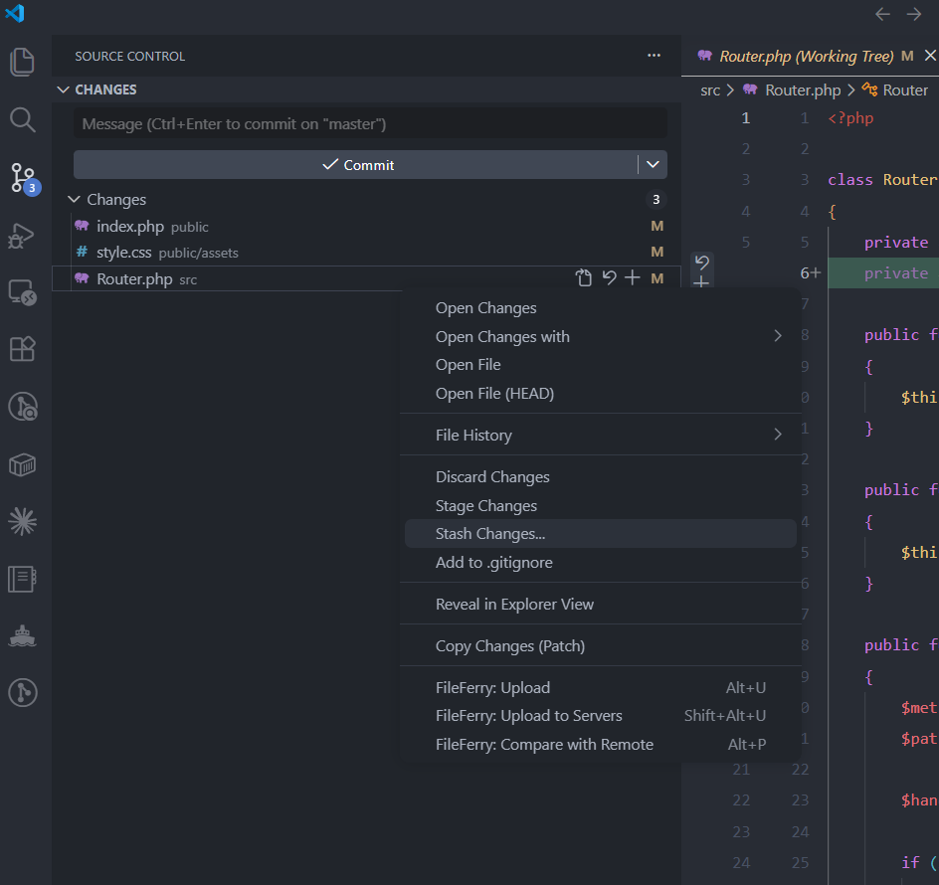Choose Stash Changes... in context menu
Viewport: 939px width, 885px height.
[601, 534]
